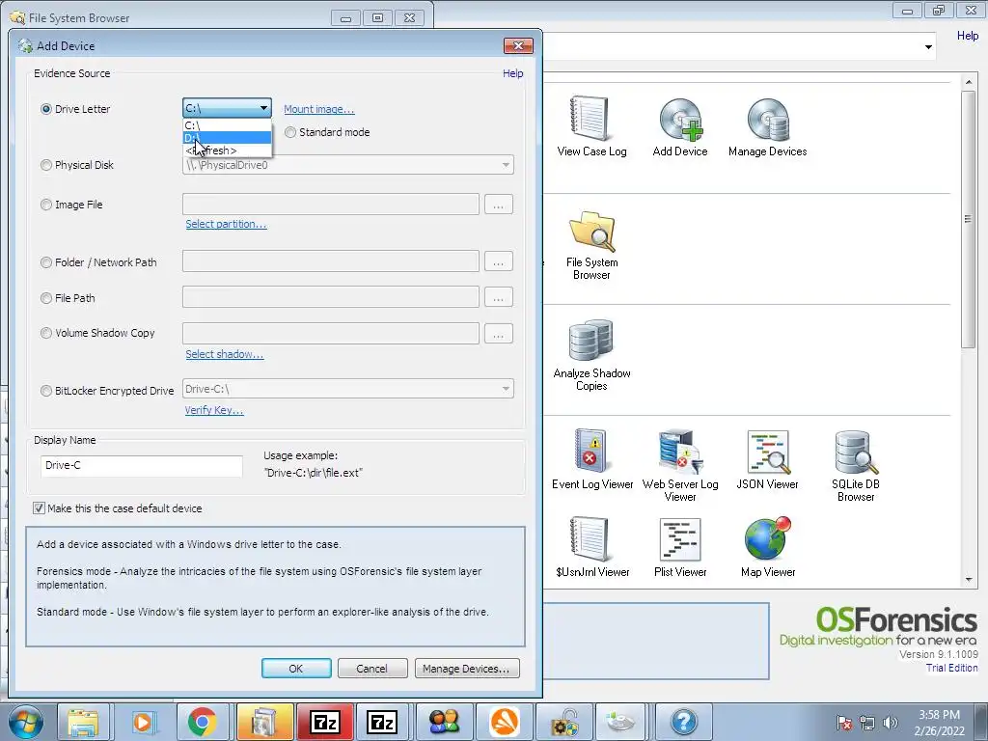Image resolution: width=988 pixels, height=741 pixels.
Task: Open the Map Viewer icon
Action: (x=767, y=547)
